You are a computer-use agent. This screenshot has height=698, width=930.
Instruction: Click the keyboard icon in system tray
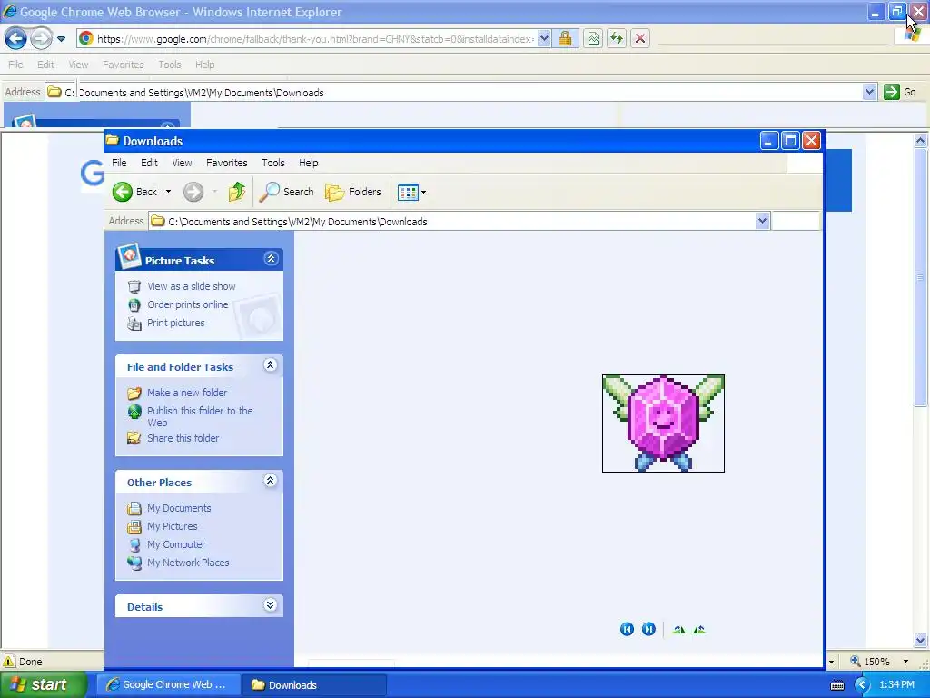tap(836, 685)
